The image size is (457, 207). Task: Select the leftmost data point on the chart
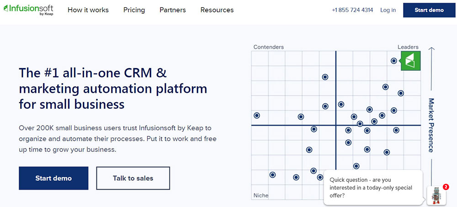(257, 116)
